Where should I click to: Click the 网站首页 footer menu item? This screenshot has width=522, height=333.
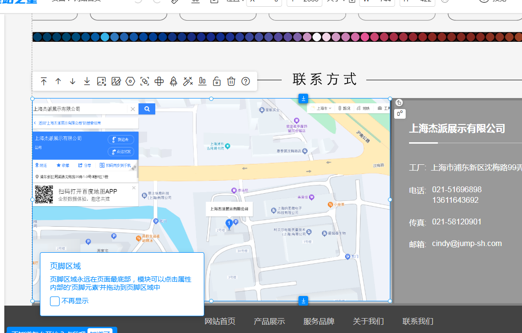pyautogui.click(x=220, y=321)
